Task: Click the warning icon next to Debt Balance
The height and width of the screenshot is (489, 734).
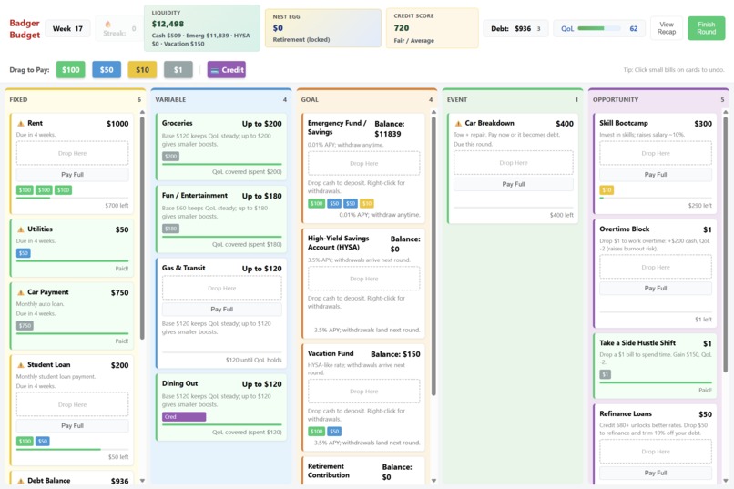Action: 21,481
